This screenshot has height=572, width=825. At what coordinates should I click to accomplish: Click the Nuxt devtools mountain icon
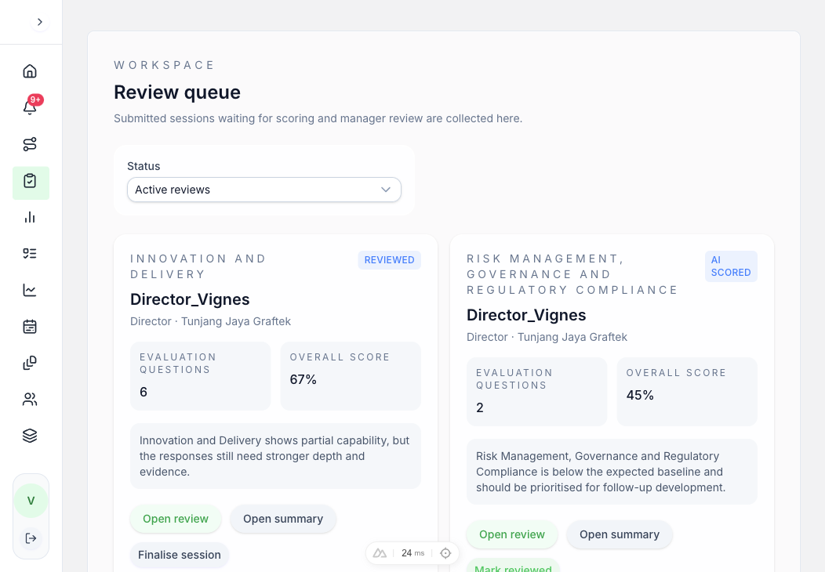tap(380, 553)
